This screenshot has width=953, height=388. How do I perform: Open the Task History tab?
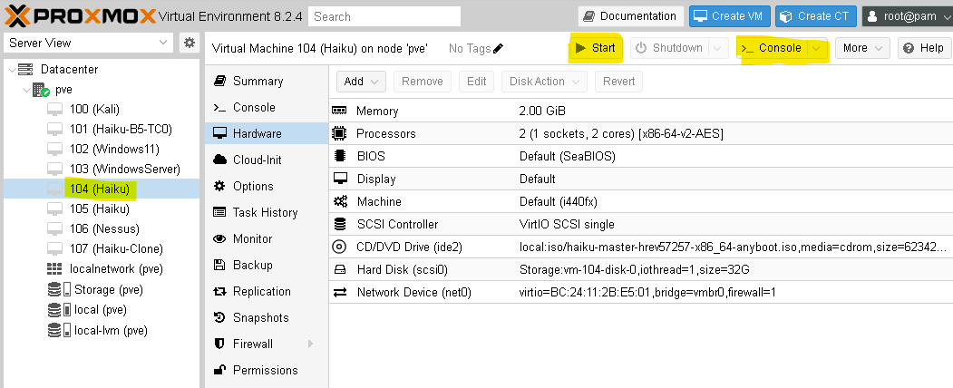click(267, 212)
